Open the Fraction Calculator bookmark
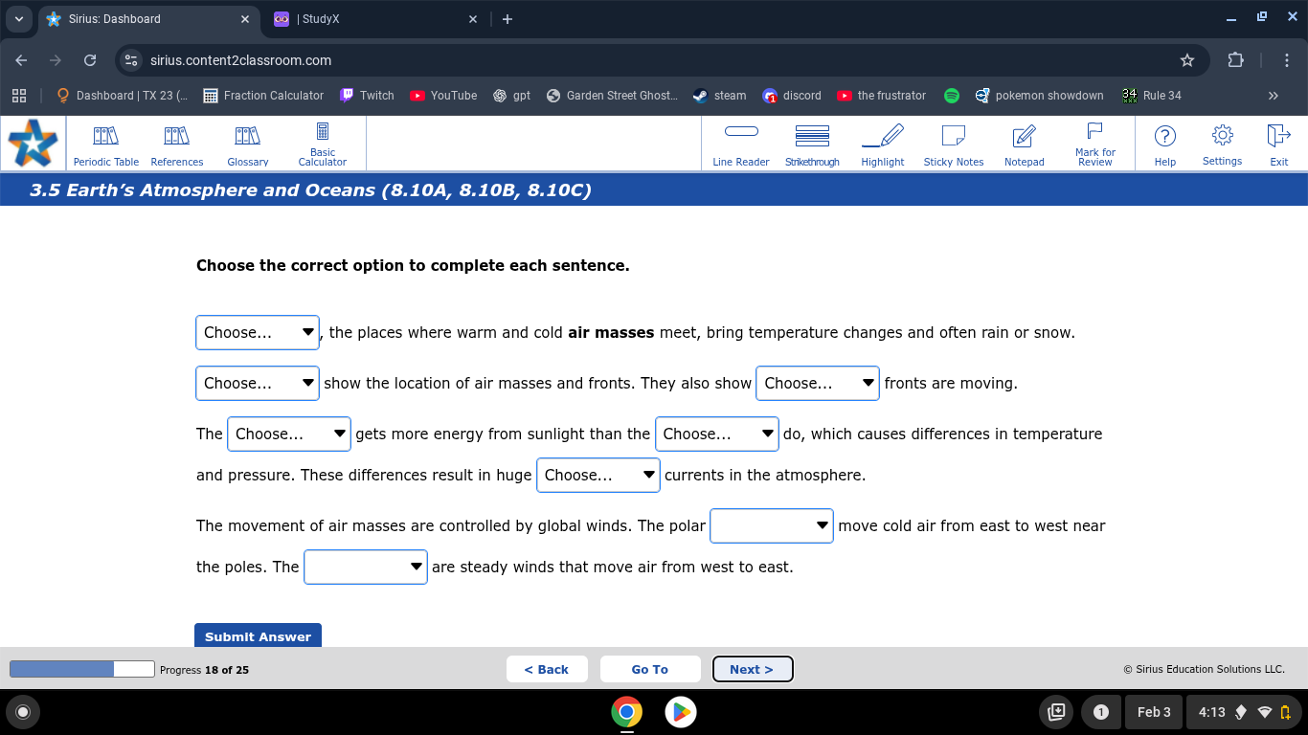Image resolution: width=1308 pixels, height=735 pixels. click(264, 96)
